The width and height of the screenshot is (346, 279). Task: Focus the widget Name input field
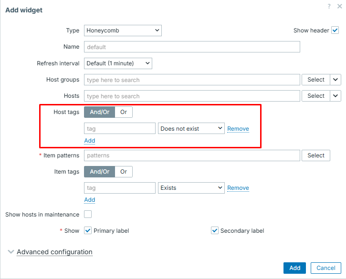pos(192,47)
